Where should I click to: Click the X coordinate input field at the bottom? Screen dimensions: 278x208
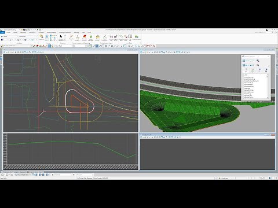pyautogui.click(x=62, y=174)
